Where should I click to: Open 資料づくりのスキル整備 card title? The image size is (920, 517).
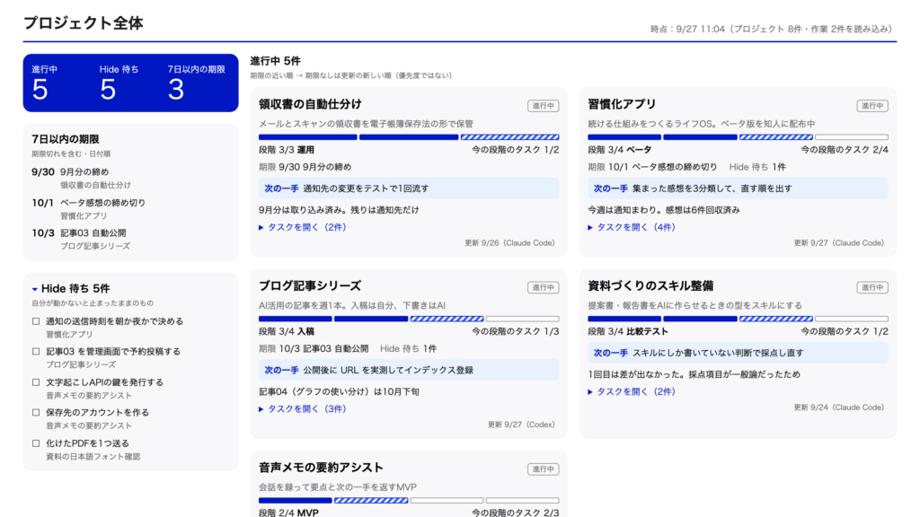click(x=650, y=286)
